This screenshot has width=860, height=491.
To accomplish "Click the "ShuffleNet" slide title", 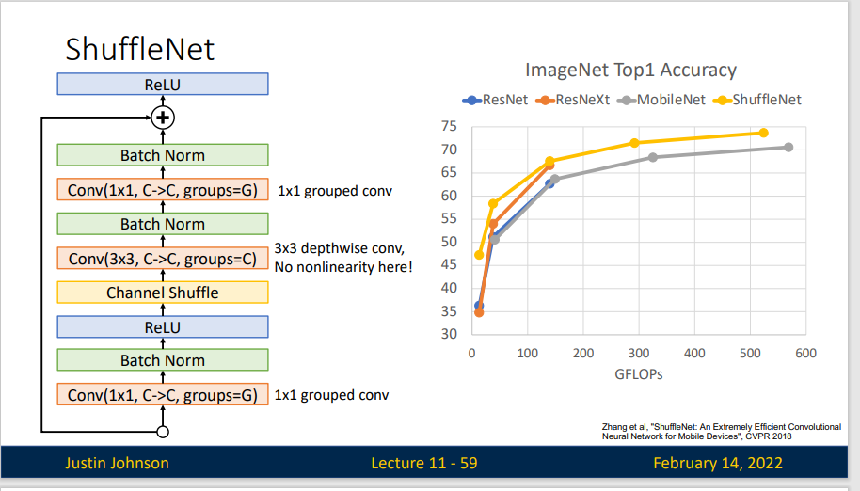I will pos(140,49).
